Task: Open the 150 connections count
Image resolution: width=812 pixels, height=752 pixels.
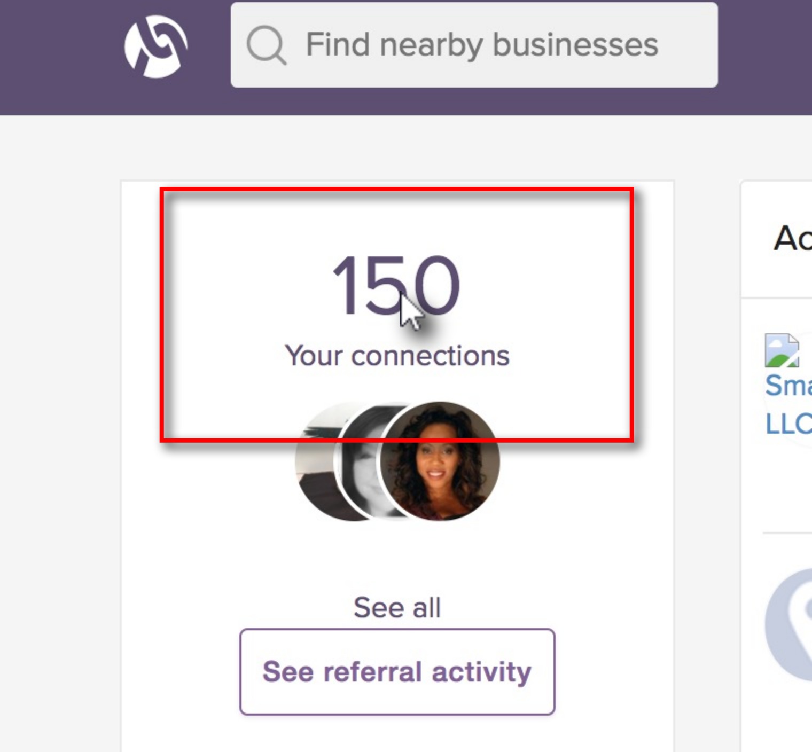Action: 396,285
